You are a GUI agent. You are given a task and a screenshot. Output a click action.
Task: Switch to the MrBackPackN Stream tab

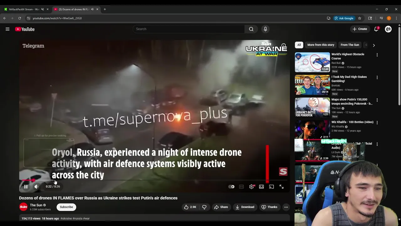pyautogui.click(x=24, y=9)
